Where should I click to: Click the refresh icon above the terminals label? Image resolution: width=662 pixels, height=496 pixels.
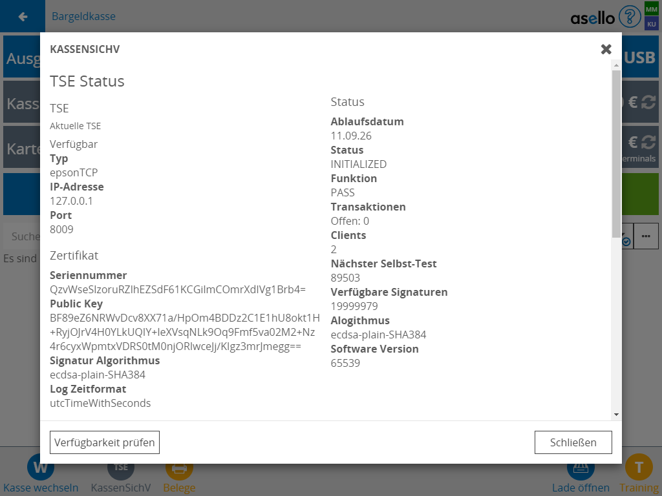(x=648, y=142)
